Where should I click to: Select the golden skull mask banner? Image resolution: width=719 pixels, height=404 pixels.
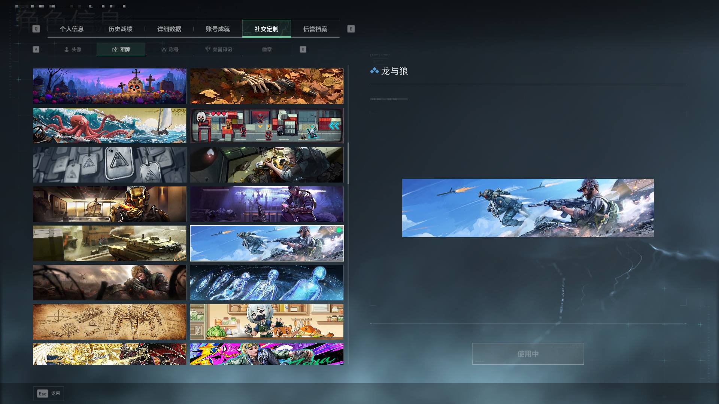point(109,204)
